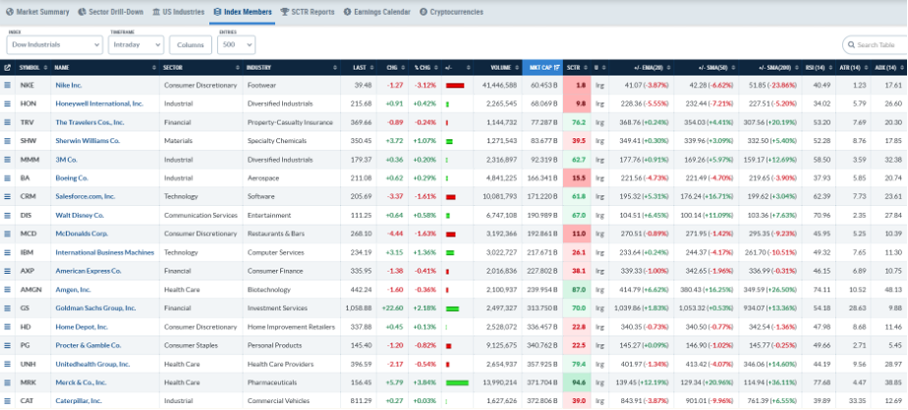
Task: Click the Sector Drill-Down pie icon tab
Action: tap(112, 12)
